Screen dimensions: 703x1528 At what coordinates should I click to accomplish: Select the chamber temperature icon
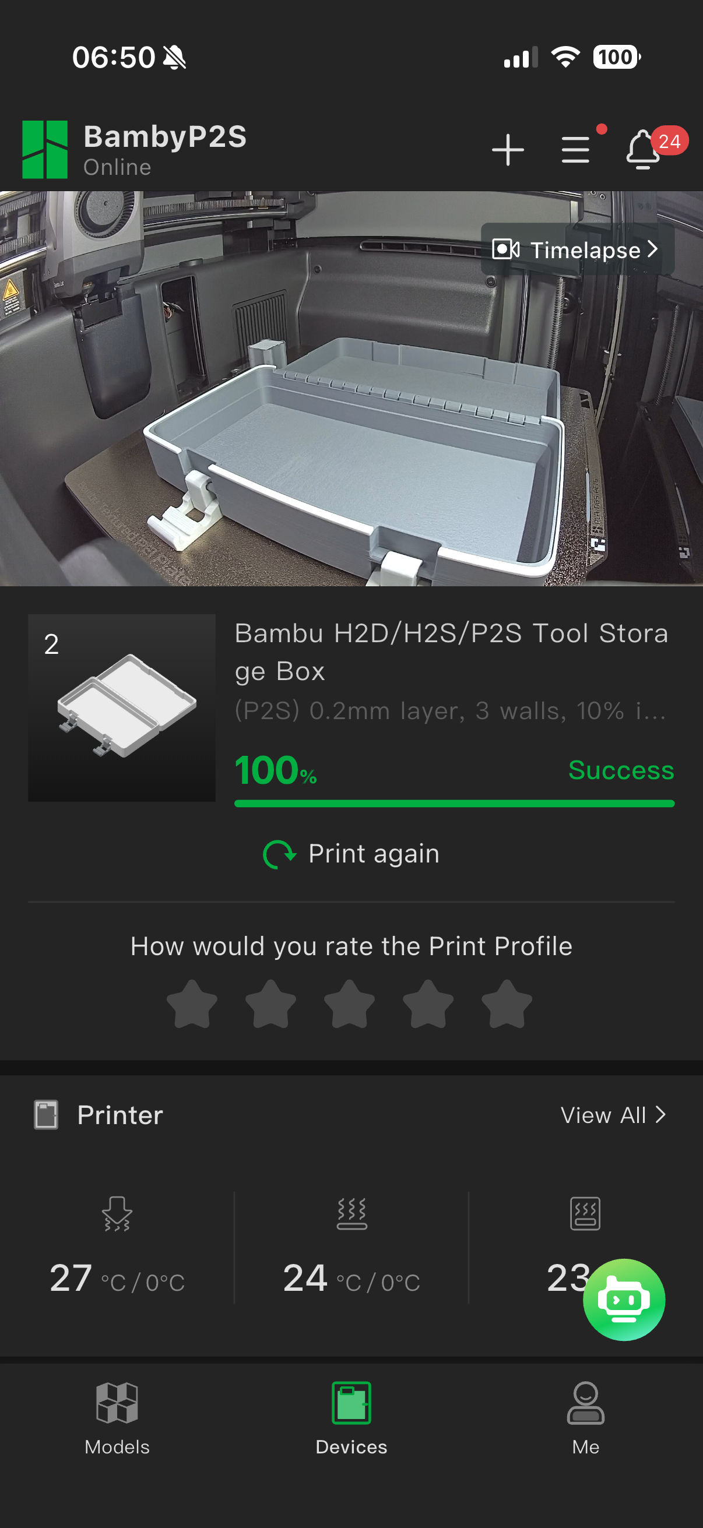(x=585, y=1213)
